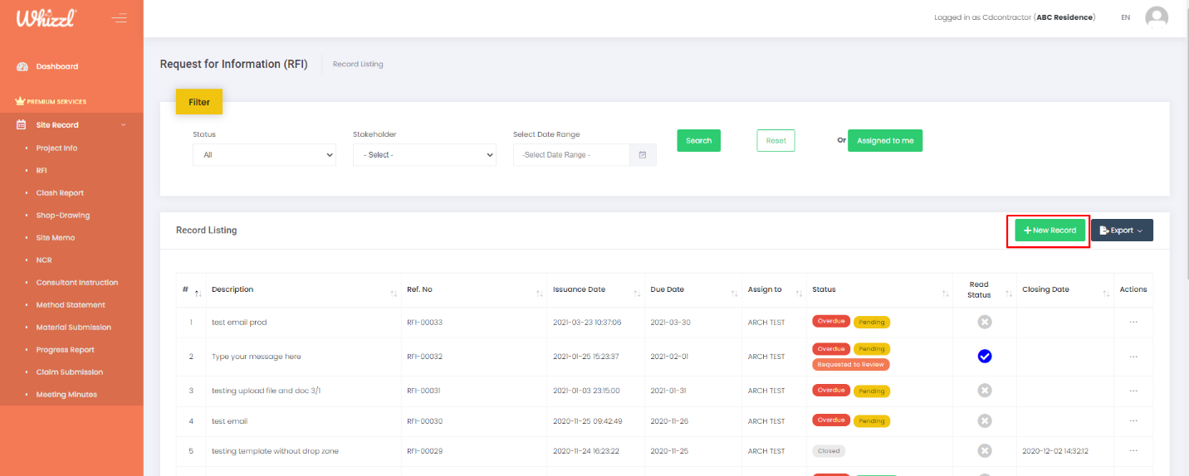Click the unread X icon for RFI-00031
Screen dimensions: 1189x476
pos(985,391)
